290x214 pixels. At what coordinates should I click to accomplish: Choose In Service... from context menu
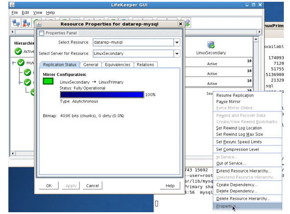(x=247, y=157)
